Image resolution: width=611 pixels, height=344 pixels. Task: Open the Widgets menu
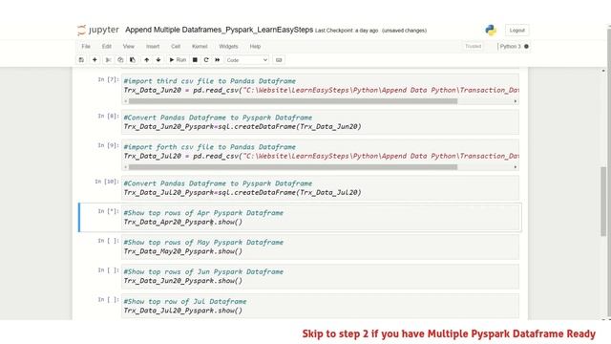coord(228,47)
